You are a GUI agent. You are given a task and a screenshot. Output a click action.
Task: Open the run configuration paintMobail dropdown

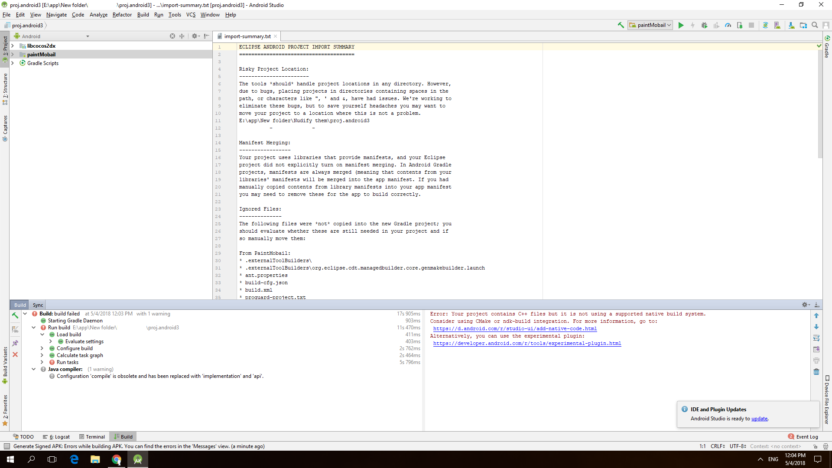650,25
